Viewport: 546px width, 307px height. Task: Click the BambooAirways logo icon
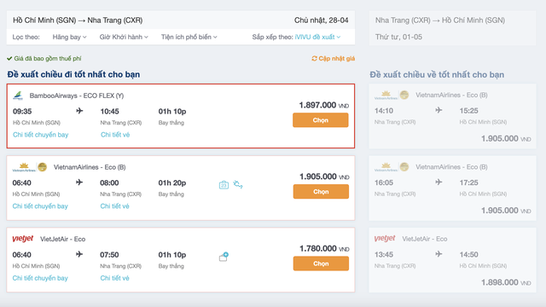tap(18, 96)
